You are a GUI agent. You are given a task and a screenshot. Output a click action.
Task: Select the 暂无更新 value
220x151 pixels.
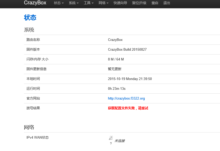click(115, 69)
